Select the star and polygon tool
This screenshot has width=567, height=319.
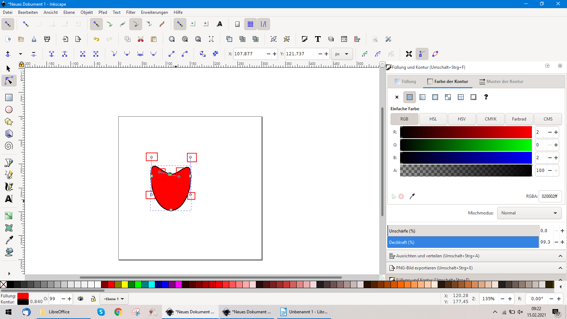click(9, 122)
